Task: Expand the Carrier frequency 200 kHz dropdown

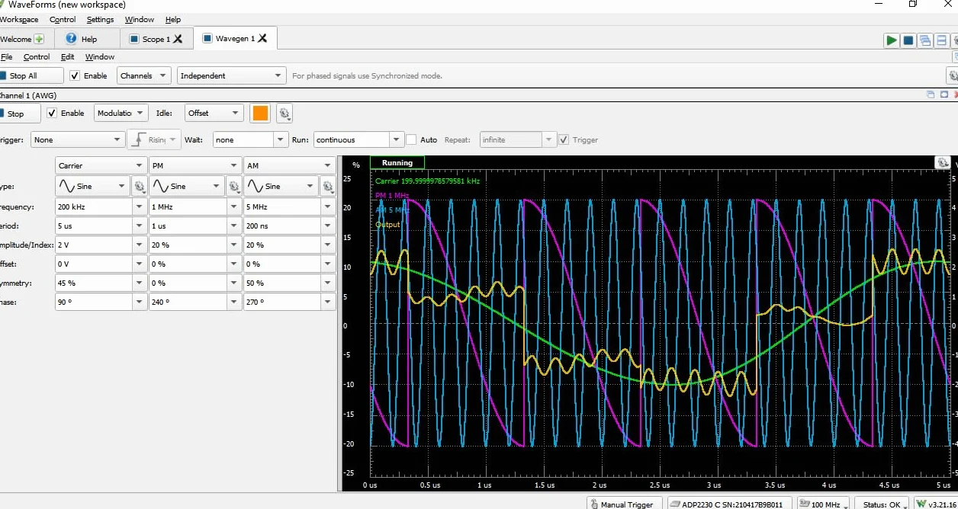Action: coord(140,206)
